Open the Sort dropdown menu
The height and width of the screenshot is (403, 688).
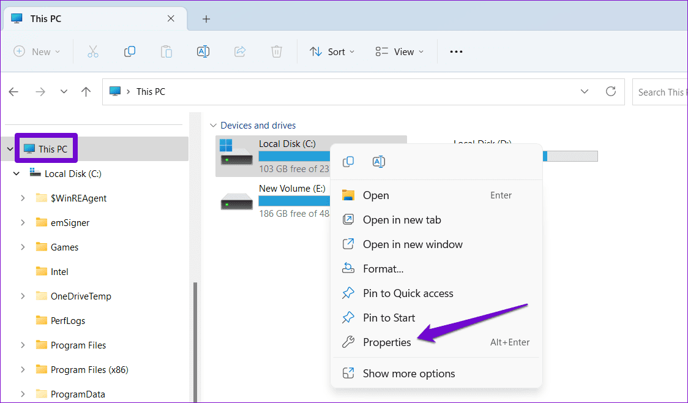(x=332, y=52)
